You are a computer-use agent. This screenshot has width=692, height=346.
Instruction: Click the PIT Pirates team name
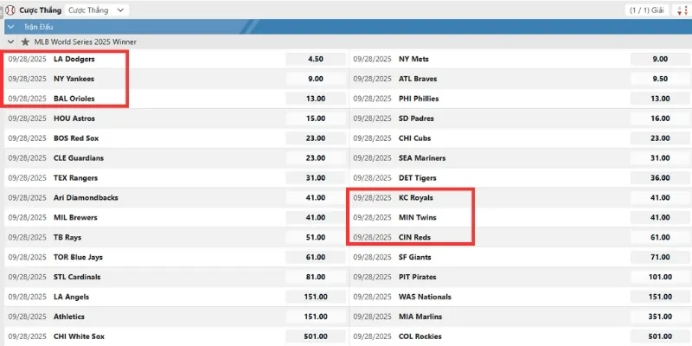417,277
